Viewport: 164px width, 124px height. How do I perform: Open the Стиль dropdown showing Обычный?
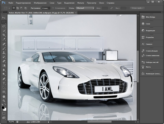point(85,8)
